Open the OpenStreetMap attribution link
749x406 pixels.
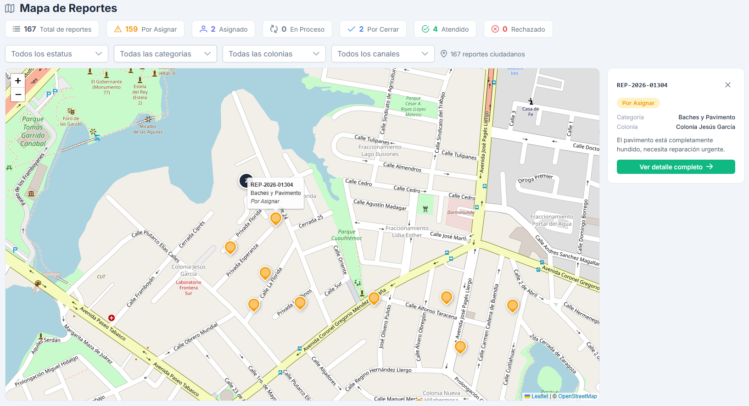[577, 396]
